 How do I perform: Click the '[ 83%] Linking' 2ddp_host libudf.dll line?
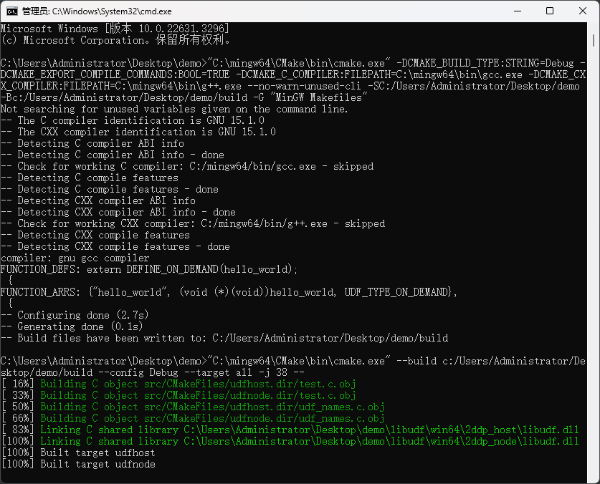tap(290, 430)
